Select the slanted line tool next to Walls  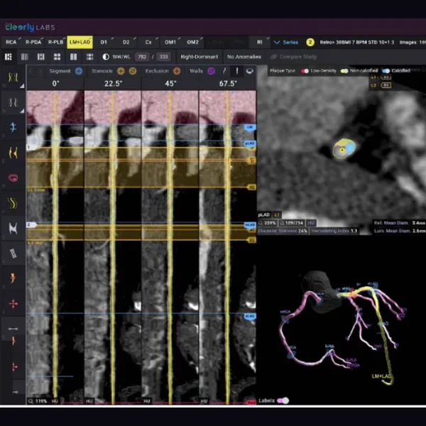tap(224, 71)
